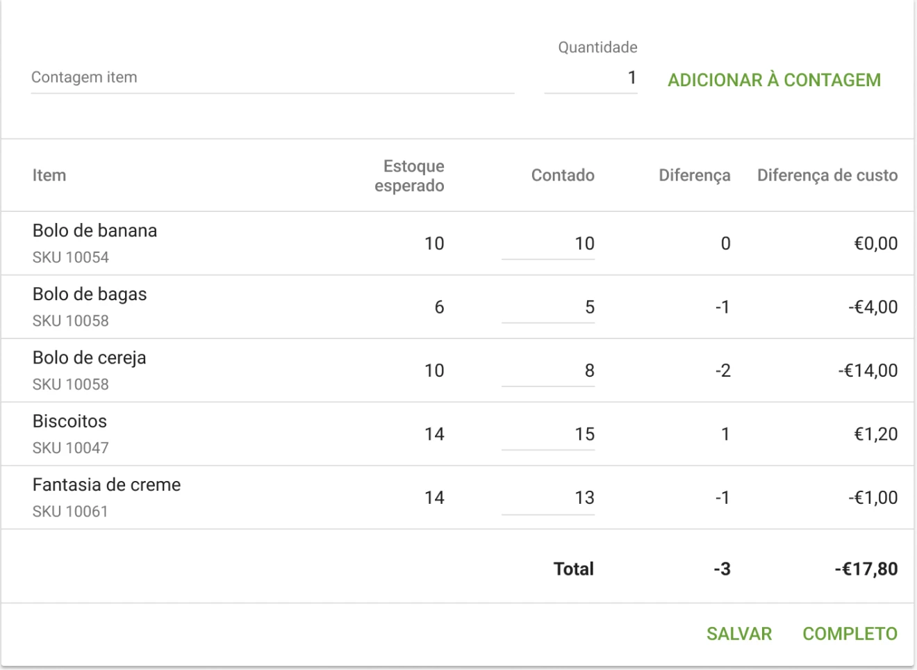Image resolution: width=917 pixels, height=670 pixels.
Task: Click the Item column header
Action: pos(49,176)
